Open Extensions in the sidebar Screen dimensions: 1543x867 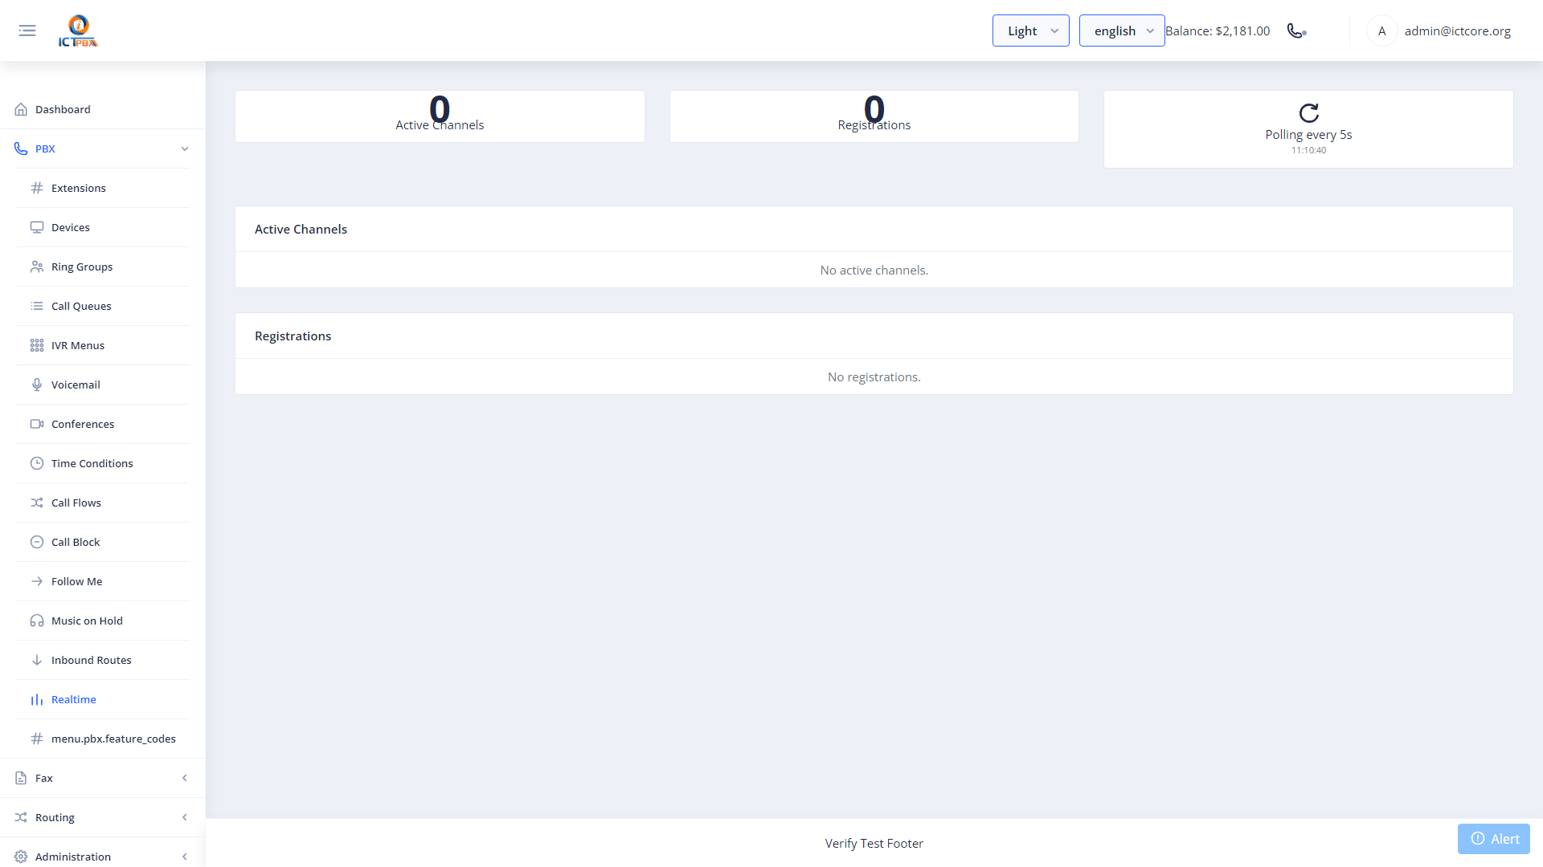pyautogui.click(x=103, y=188)
